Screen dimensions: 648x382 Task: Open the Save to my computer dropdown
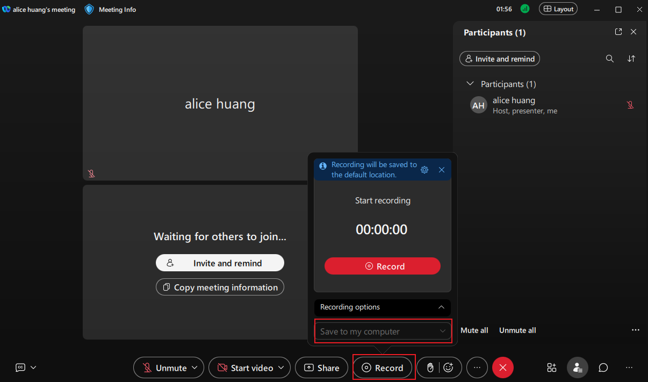pyautogui.click(x=383, y=331)
